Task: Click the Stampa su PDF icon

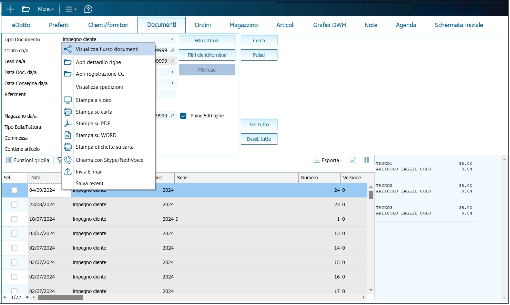Action: pyautogui.click(x=68, y=124)
